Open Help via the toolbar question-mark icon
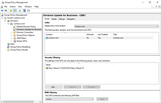 pos(25,11)
